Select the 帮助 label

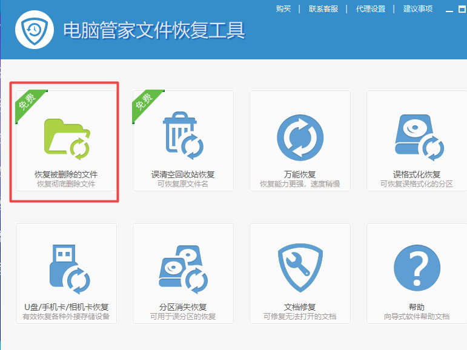click(416, 307)
